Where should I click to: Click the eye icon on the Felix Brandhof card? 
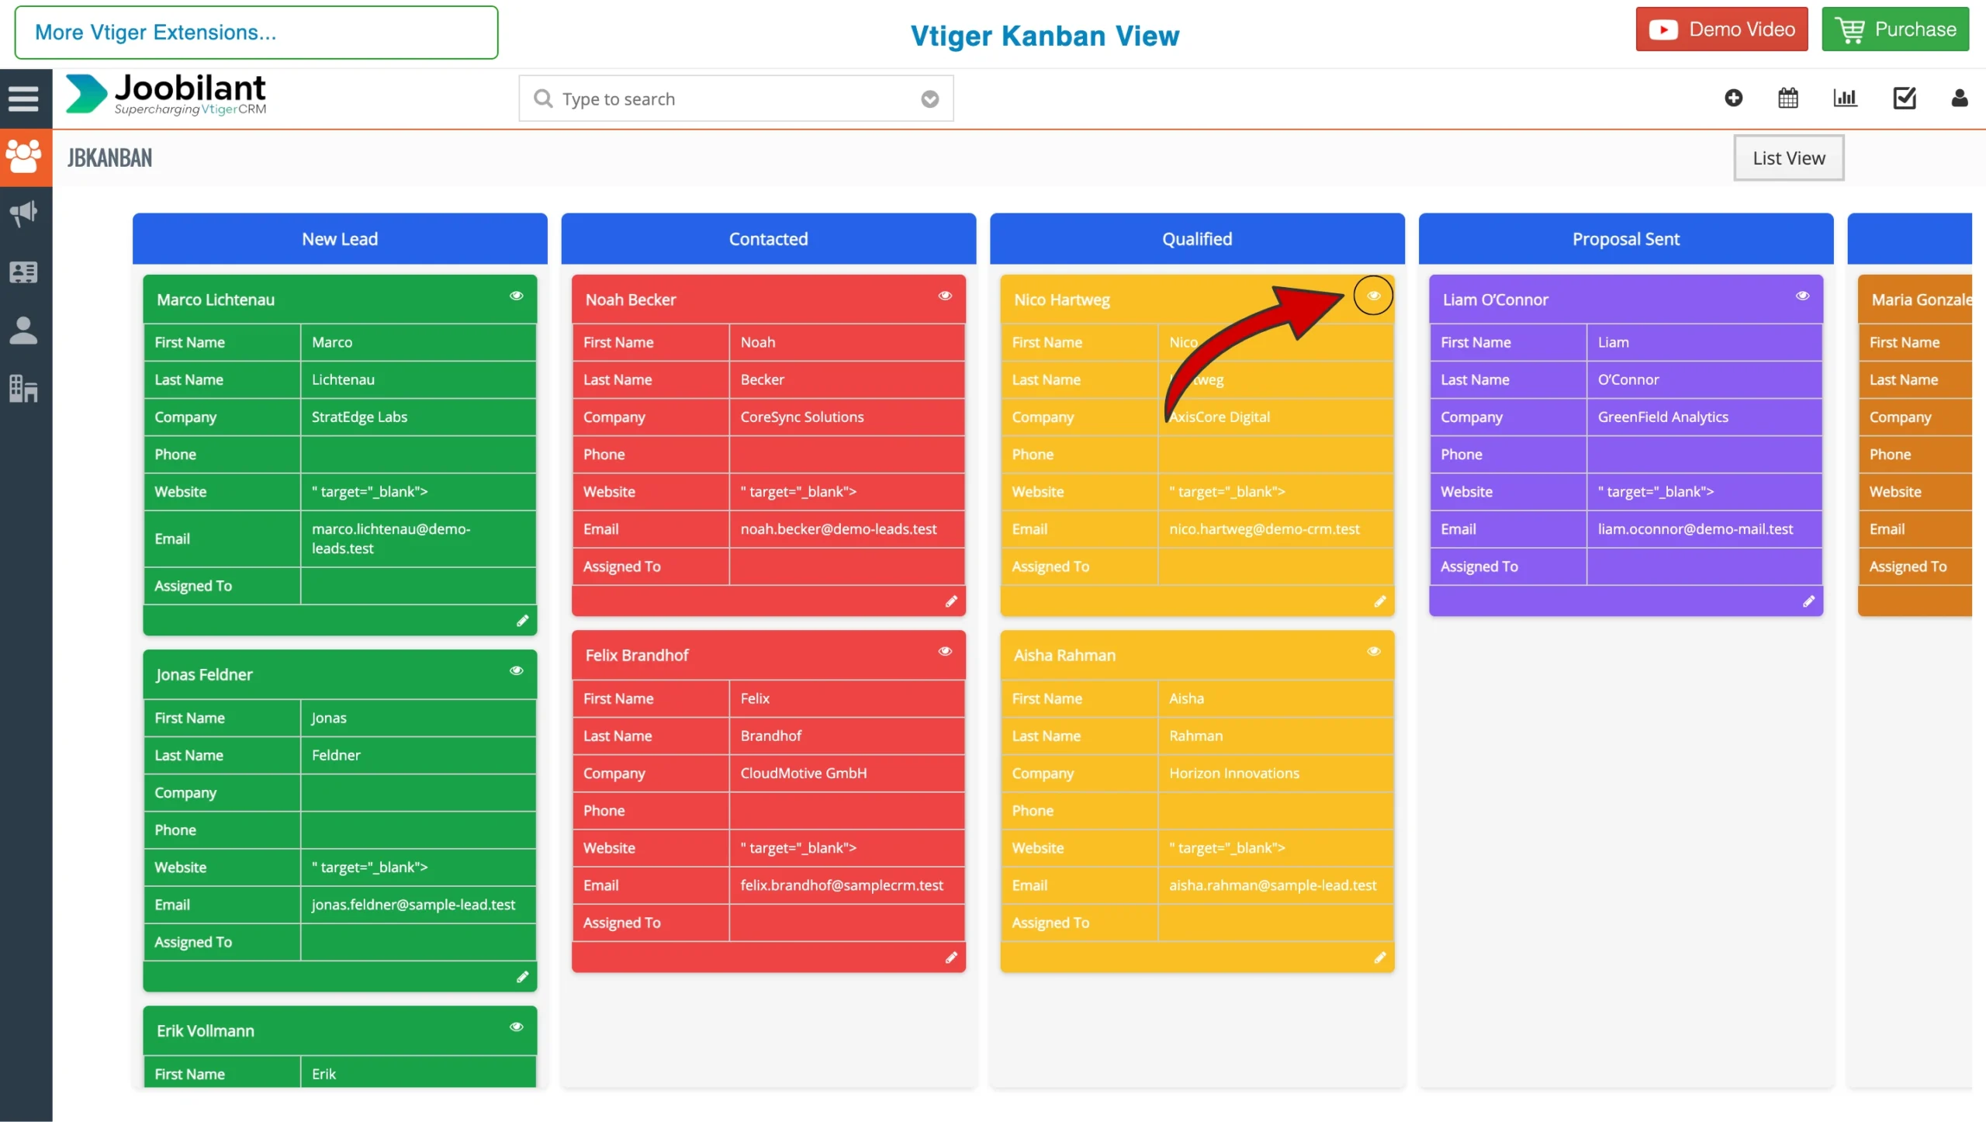pos(945,651)
